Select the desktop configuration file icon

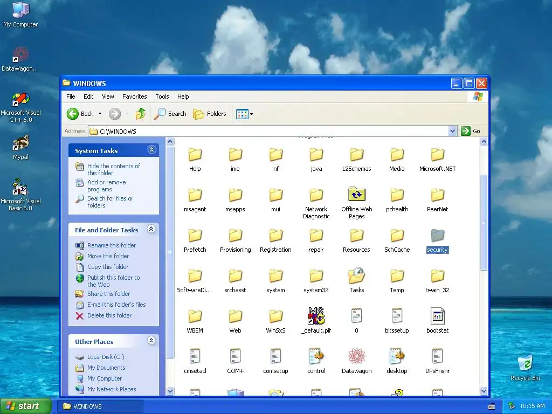pos(397,356)
